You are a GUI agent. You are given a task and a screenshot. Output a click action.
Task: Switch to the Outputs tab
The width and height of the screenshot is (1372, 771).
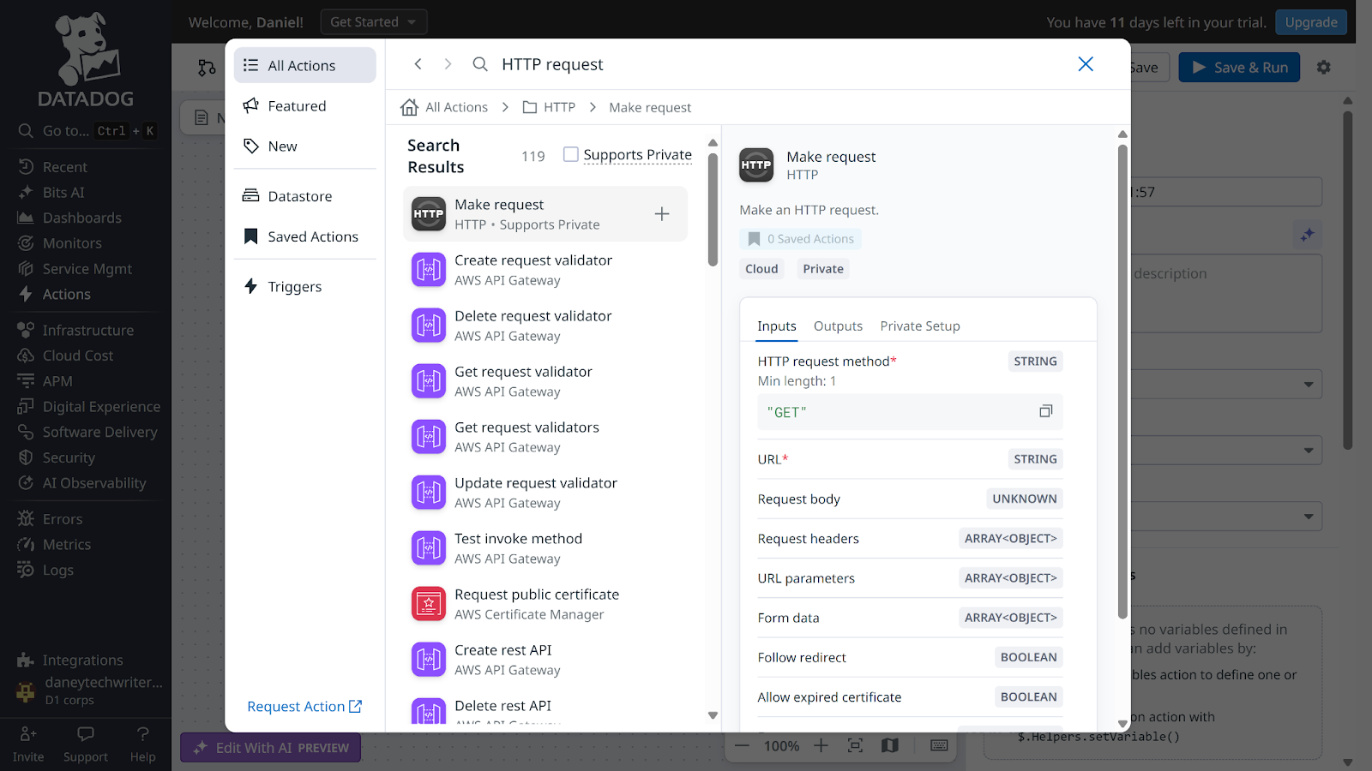pos(838,326)
